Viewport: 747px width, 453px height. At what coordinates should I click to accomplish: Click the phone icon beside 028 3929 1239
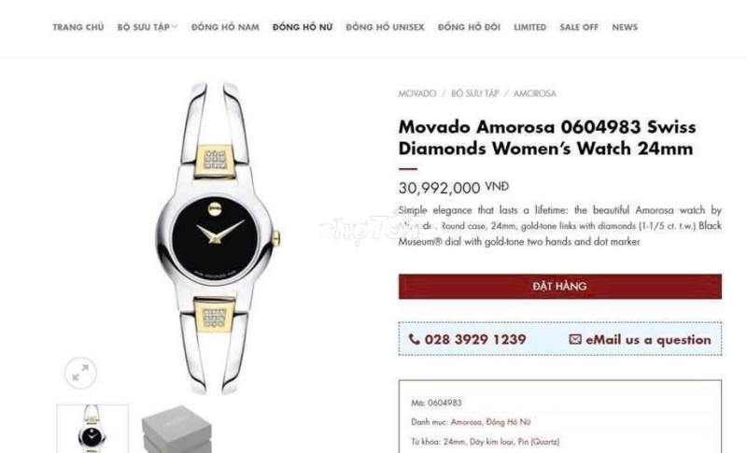coord(414,339)
